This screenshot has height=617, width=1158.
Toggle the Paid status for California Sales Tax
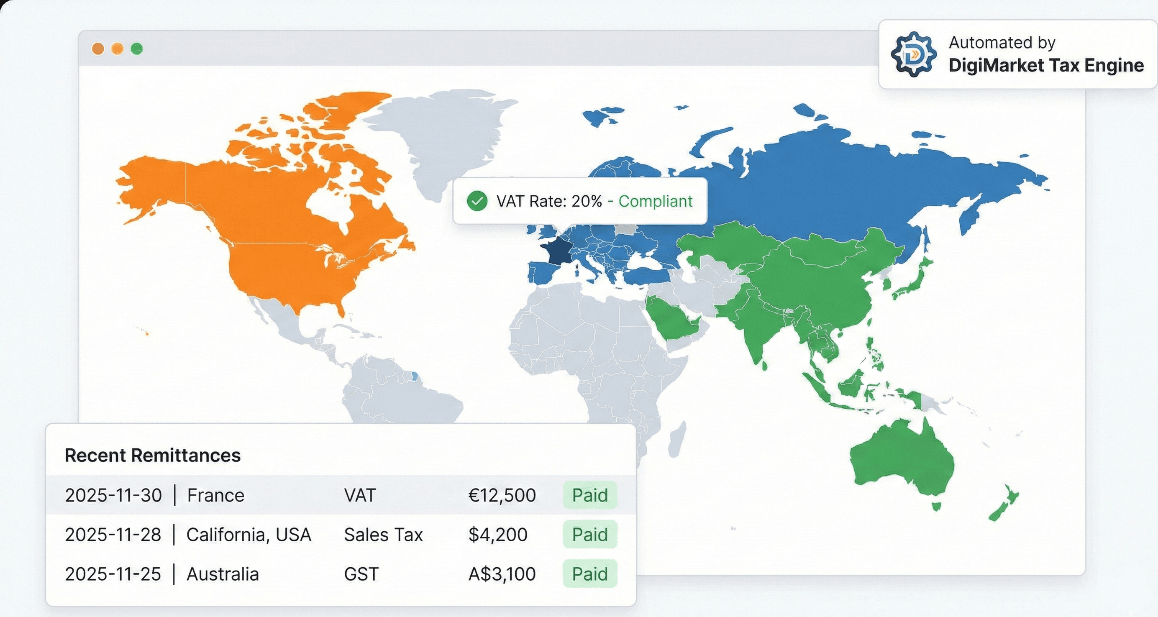click(590, 534)
